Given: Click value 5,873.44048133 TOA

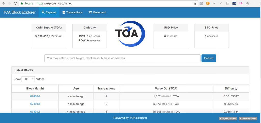Looking at the screenshot, I should (x=166, y=104).
